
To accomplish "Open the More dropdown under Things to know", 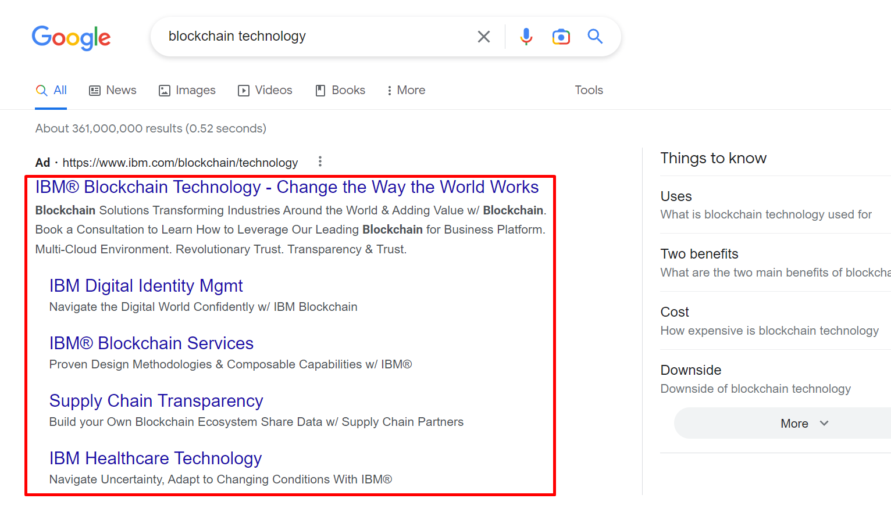I will 805,423.
